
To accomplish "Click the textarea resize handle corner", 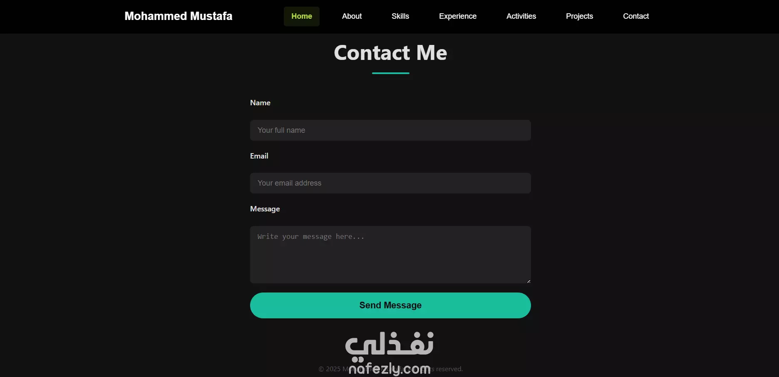I will [x=528, y=281].
